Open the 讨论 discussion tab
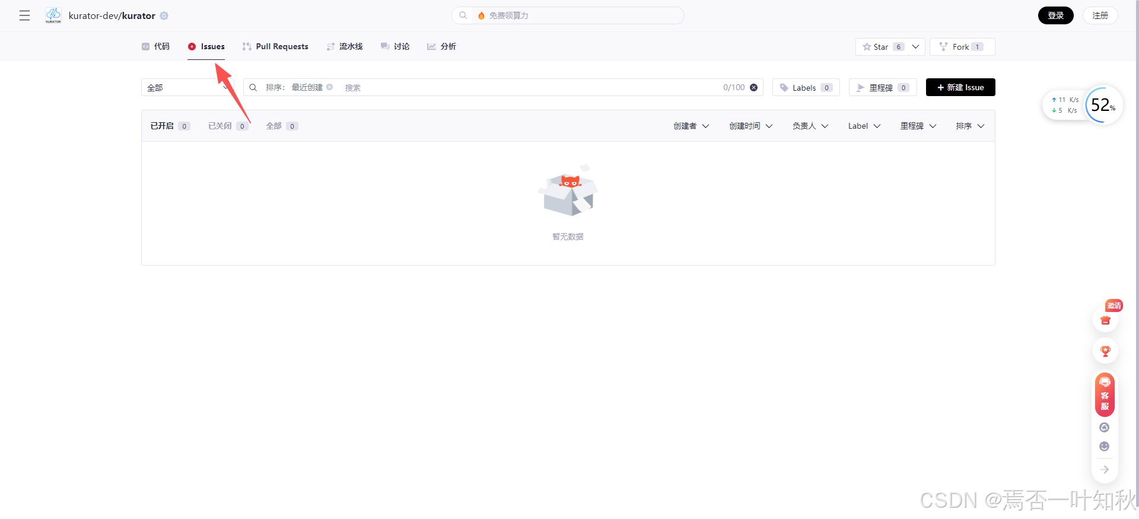The image size is (1139, 519). pos(395,46)
